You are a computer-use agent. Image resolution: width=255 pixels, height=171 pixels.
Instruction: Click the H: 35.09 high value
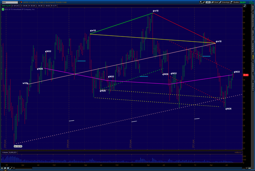(x=32, y=6)
